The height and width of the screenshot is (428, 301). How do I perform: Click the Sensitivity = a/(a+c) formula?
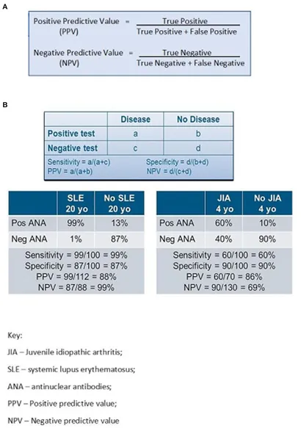click(x=79, y=162)
